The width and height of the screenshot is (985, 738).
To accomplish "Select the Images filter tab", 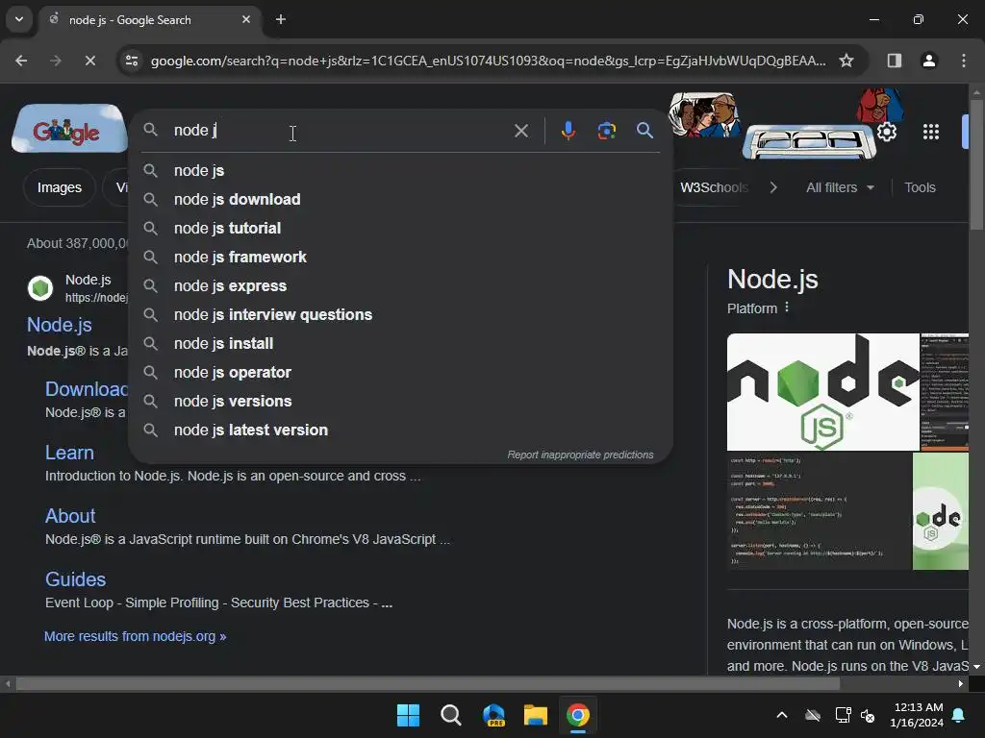I will (59, 187).
